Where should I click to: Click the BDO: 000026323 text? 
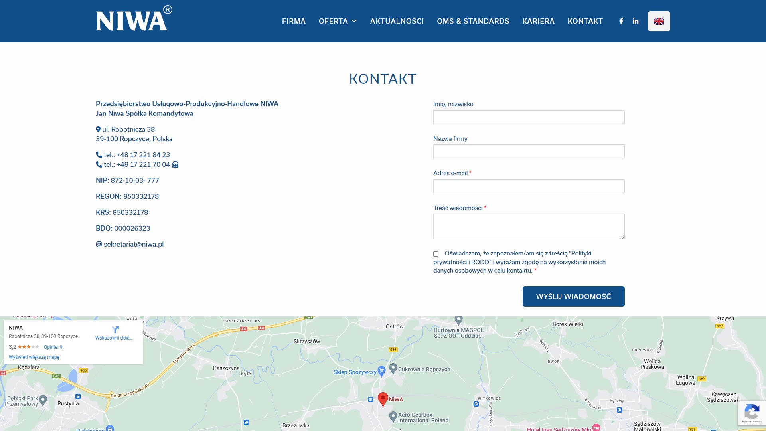(x=123, y=228)
